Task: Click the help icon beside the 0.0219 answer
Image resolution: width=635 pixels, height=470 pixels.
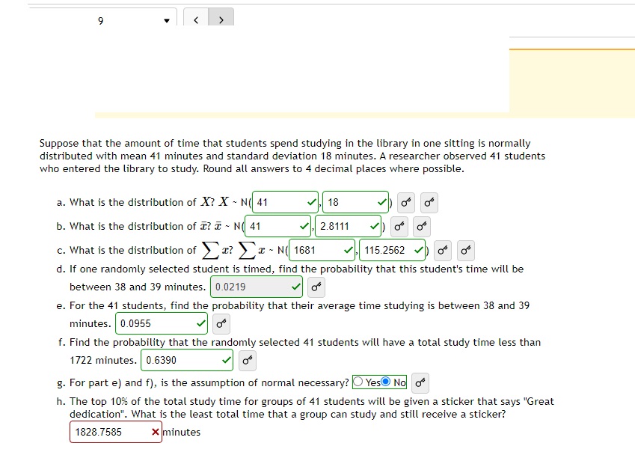Action: [x=315, y=287]
